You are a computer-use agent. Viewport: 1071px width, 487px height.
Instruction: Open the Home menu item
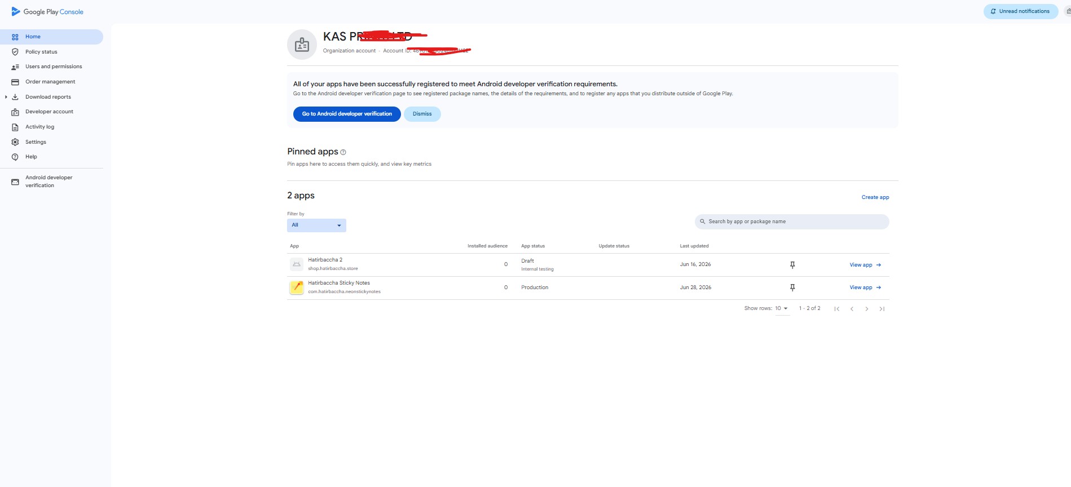pos(51,37)
